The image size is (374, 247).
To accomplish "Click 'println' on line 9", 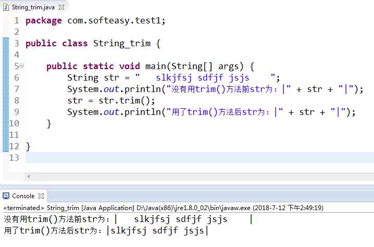I will coord(143,112).
